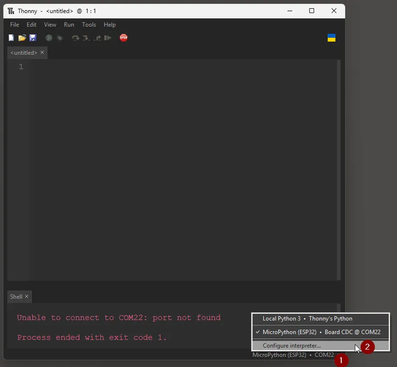Click the Run current script icon

[x=48, y=37]
